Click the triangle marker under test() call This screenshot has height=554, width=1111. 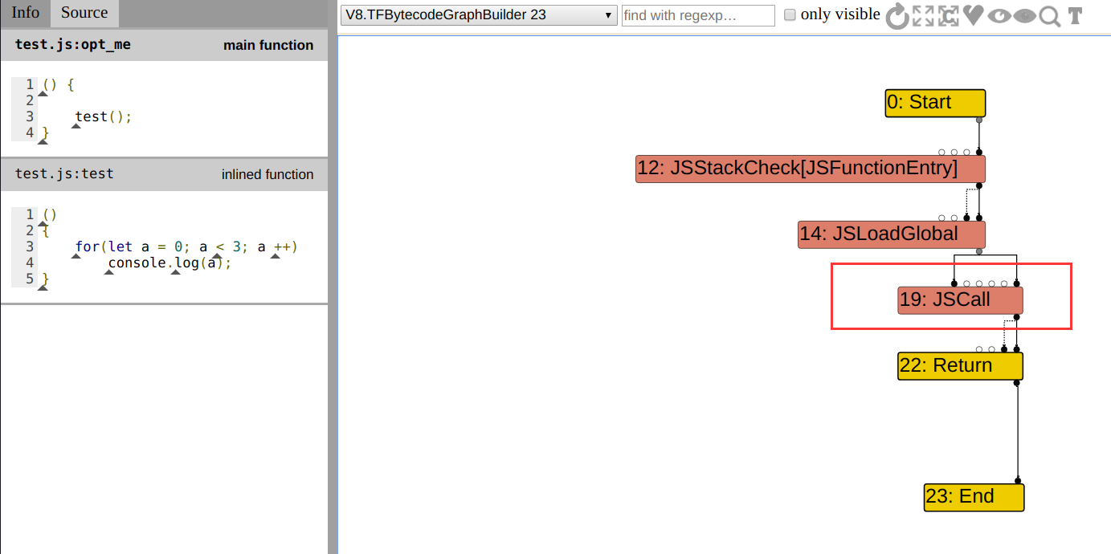click(76, 126)
